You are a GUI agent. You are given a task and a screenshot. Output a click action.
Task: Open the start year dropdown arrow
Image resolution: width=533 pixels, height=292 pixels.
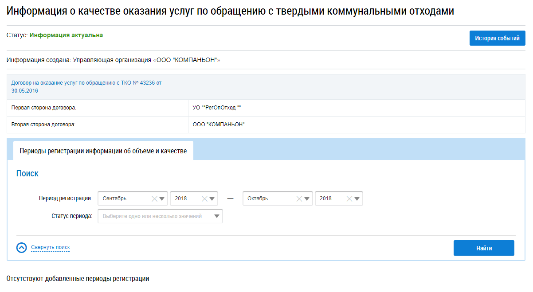[212, 199]
